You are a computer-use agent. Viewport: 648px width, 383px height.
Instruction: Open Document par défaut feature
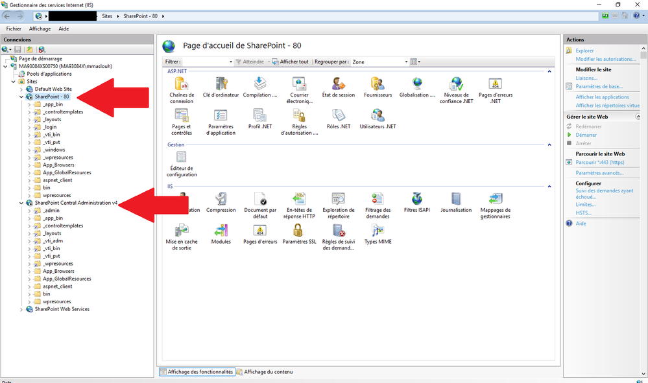(260, 205)
